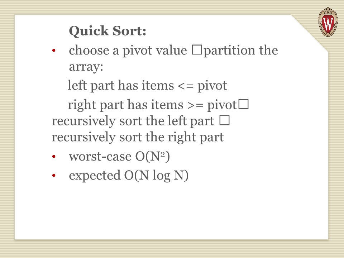Click the red bullet beside choose a pivot value
The image size is (344, 258).
click(54, 51)
